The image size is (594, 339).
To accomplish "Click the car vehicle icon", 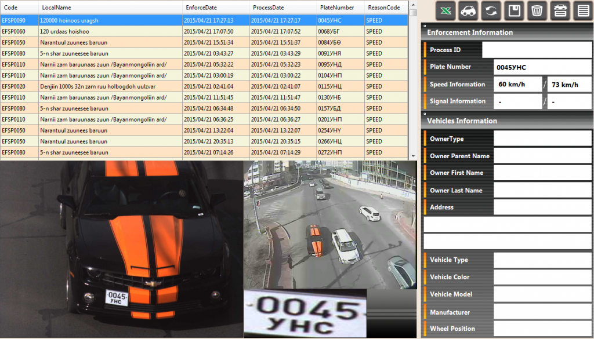I will point(468,10).
